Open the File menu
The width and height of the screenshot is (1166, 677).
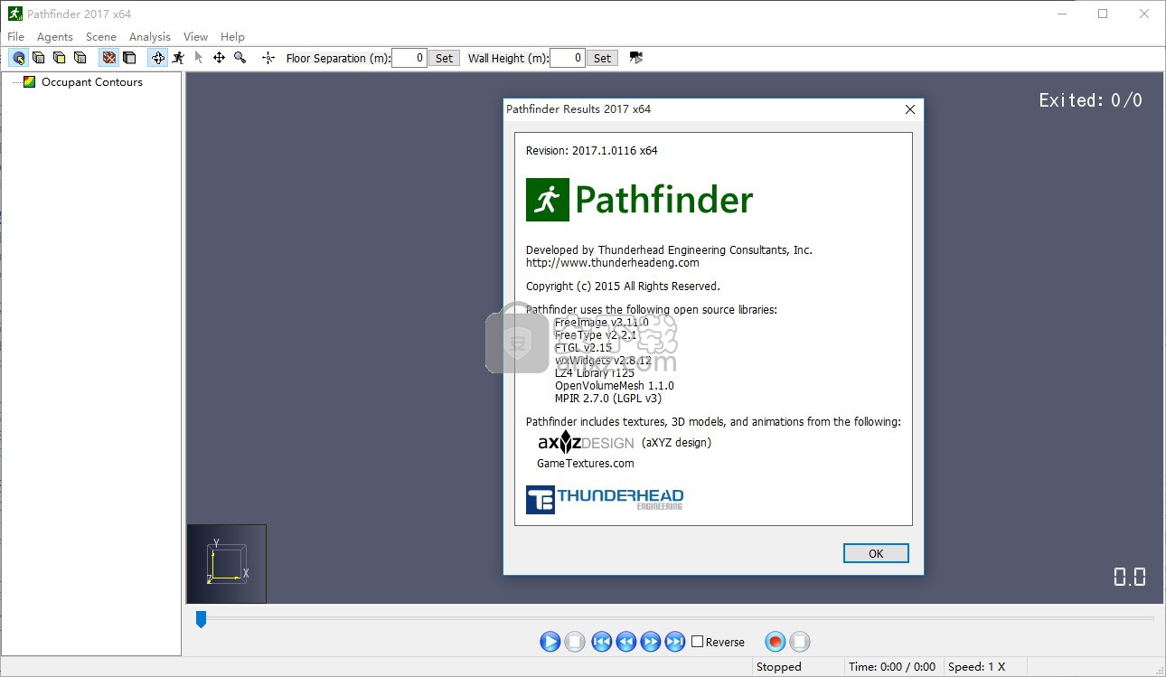[x=15, y=36]
